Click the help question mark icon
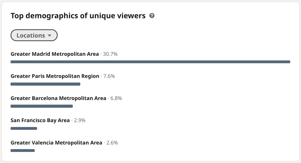301x163 pixels. [x=152, y=16]
